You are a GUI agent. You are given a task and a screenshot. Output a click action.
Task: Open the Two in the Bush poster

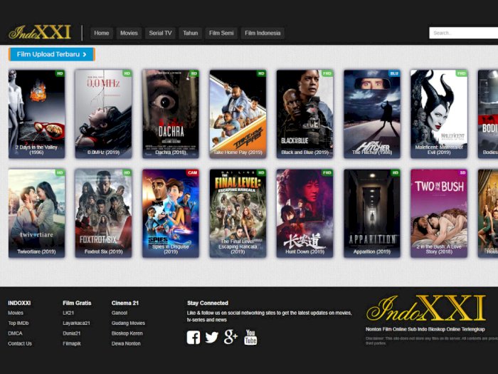[439, 213]
